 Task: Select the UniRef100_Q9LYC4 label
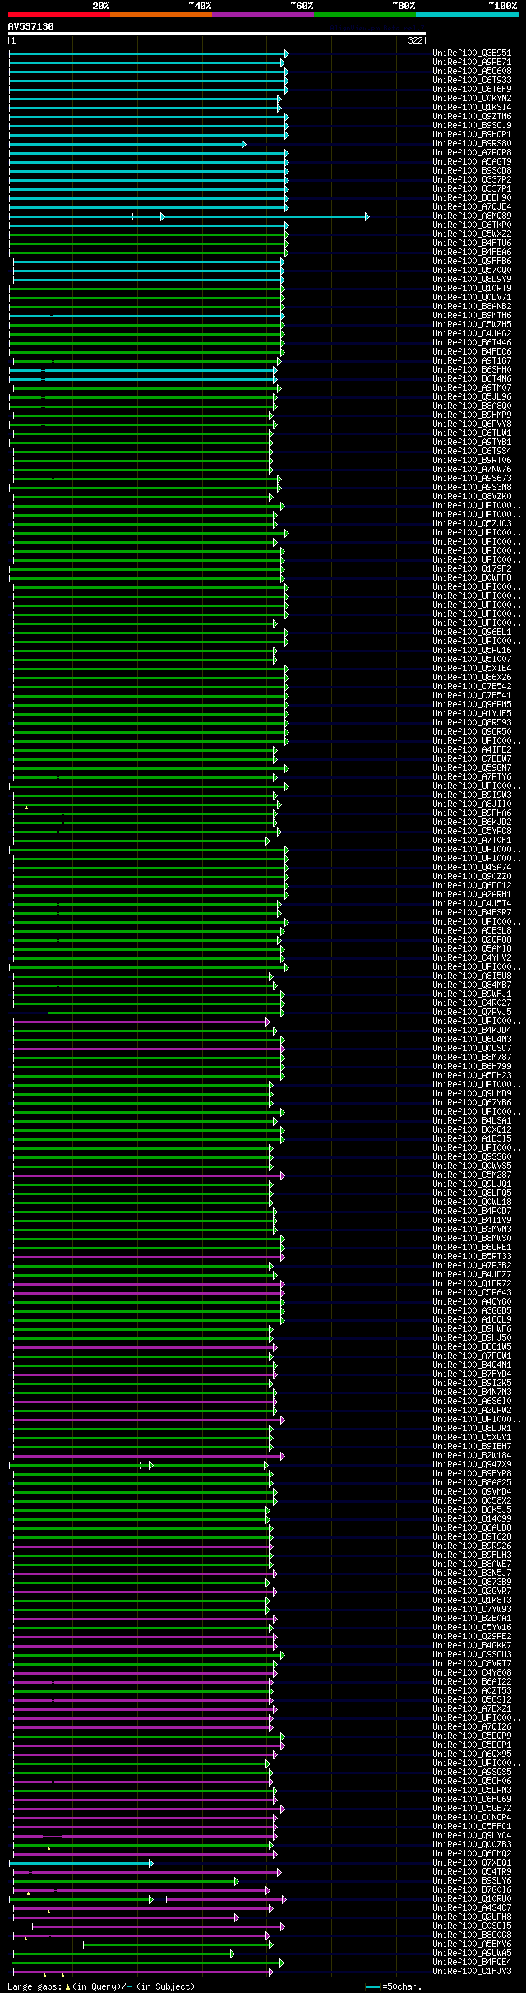[472, 1836]
